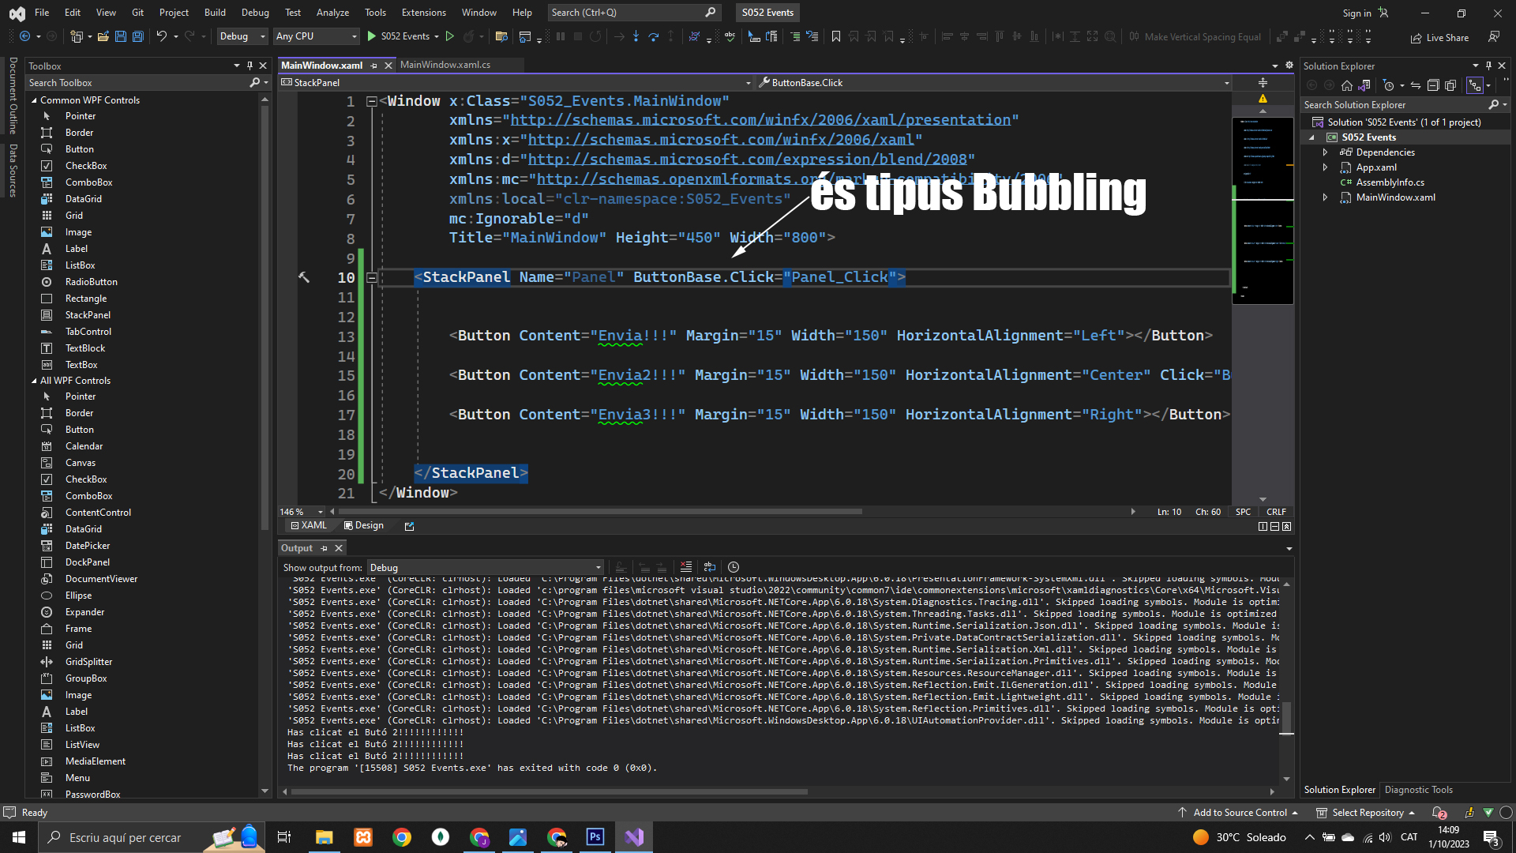Toggle pin on MainWindow.xaml tab
This screenshot has height=853, width=1516.
tap(374, 66)
